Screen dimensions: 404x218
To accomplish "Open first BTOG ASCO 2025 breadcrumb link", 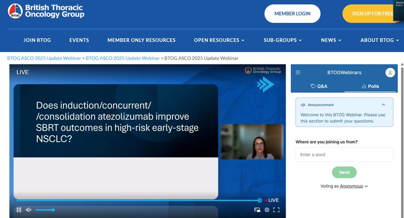I will coord(44,58).
